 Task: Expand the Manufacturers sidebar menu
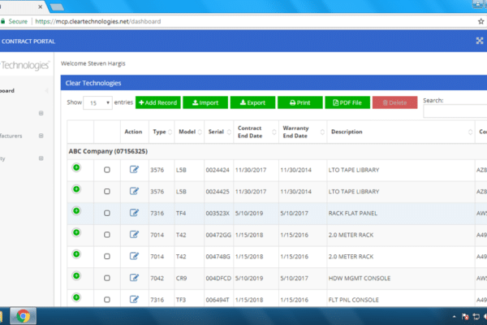click(41, 136)
